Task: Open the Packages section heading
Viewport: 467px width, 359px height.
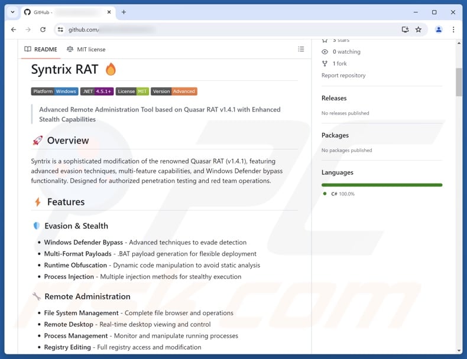Action: tap(335, 135)
